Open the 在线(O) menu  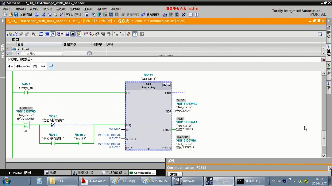[61, 9]
